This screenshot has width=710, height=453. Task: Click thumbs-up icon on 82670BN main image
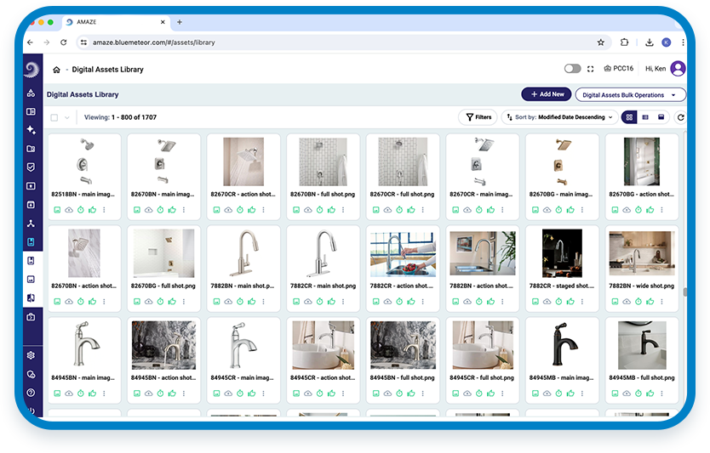coord(172,210)
